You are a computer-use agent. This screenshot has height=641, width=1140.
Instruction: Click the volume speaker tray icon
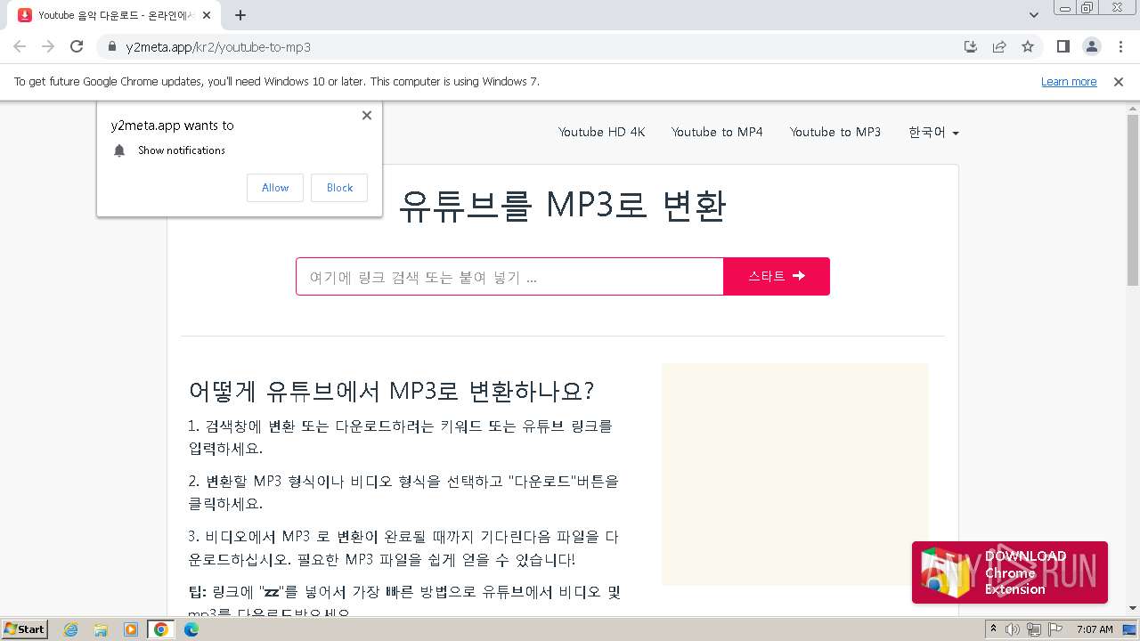tap(1013, 629)
